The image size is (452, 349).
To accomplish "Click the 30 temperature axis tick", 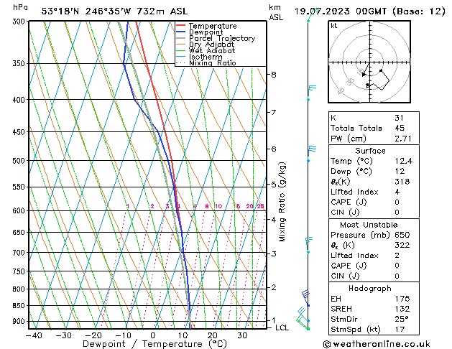I will [242, 336].
